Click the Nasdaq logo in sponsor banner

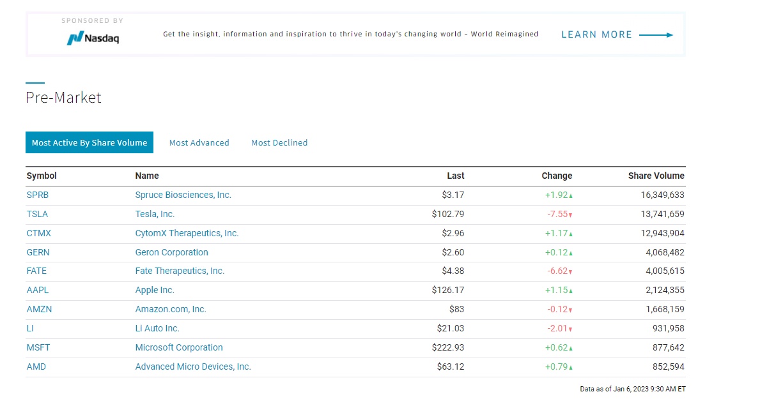pyautogui.click(x=93, y=38)
